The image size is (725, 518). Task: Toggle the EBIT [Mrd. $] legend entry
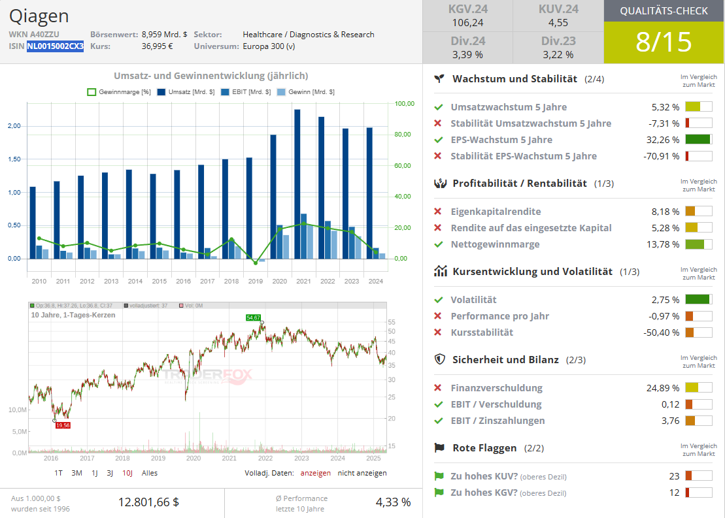246,92
